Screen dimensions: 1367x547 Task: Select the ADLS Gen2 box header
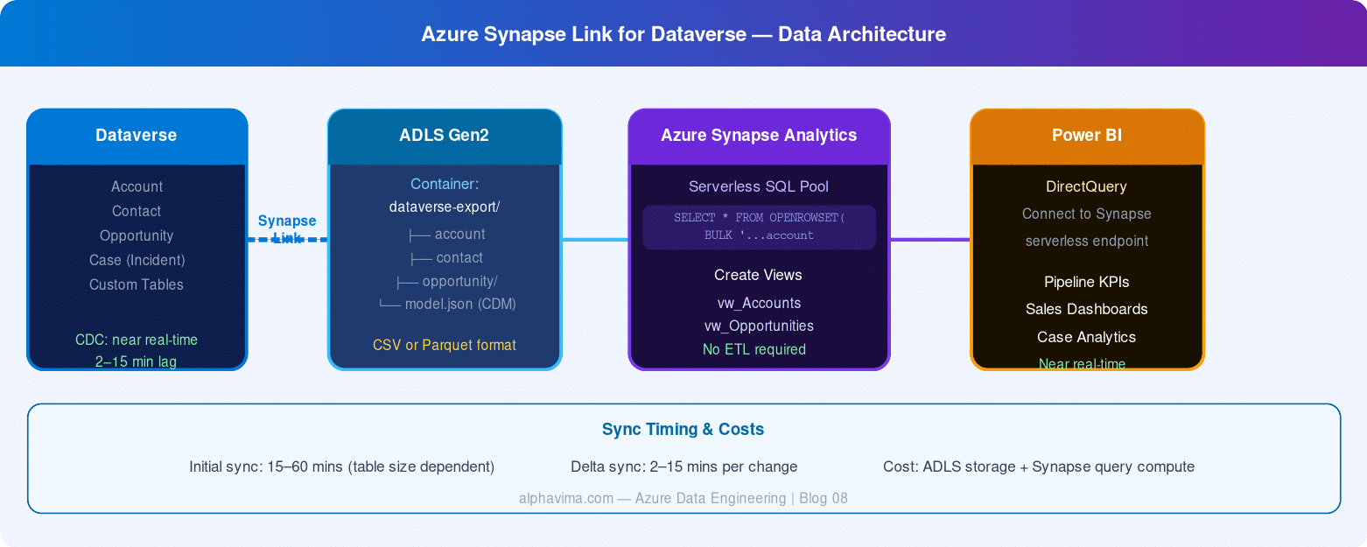click(x=445, y=136)
